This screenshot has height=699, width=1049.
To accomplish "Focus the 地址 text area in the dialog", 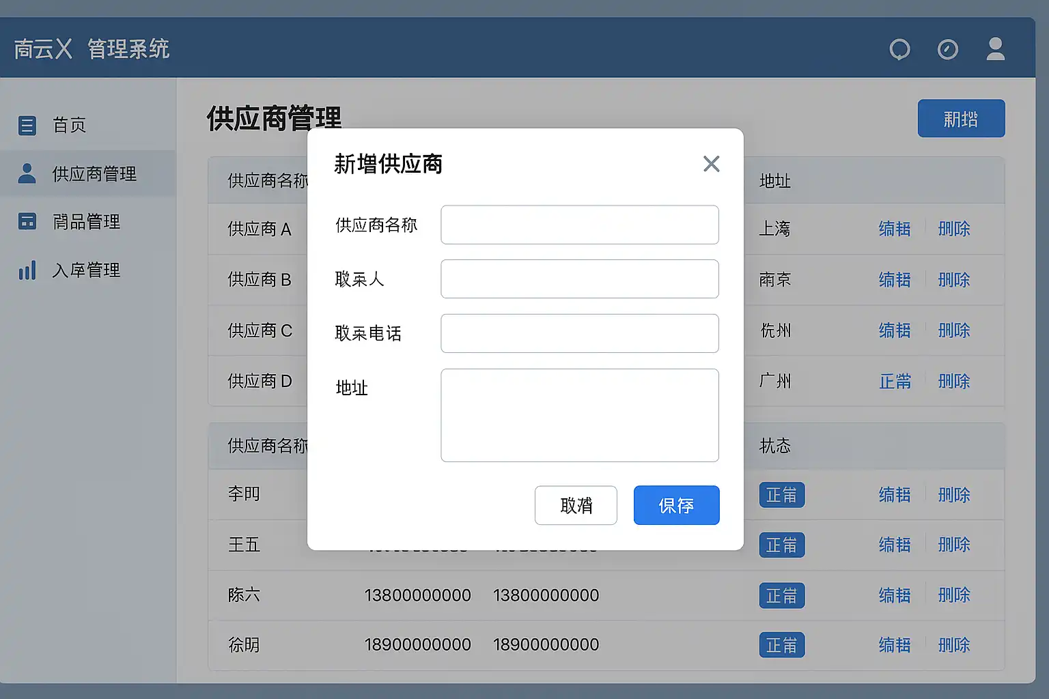I will click(580, 415).
